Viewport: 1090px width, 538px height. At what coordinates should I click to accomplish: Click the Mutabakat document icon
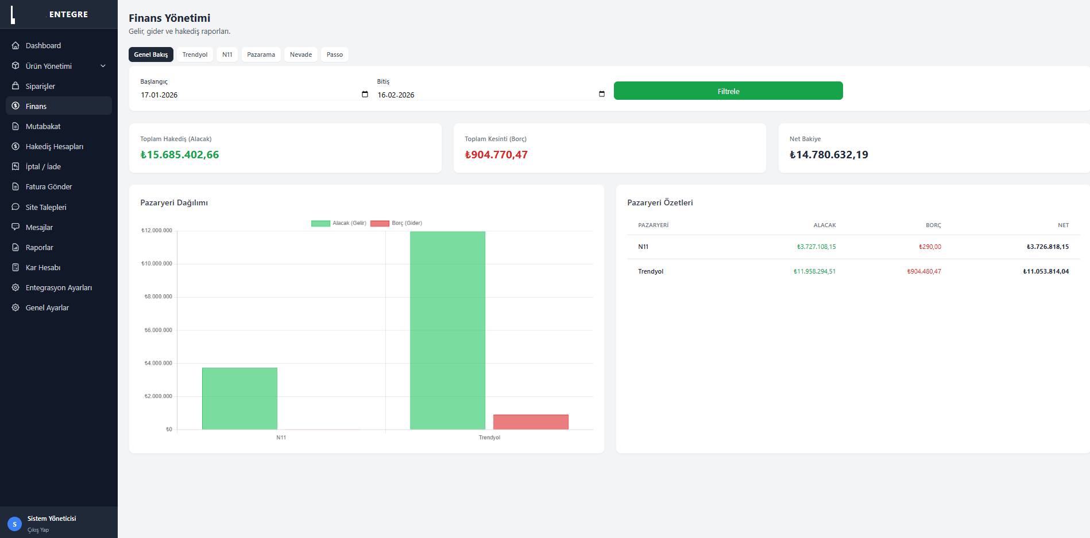16,126
